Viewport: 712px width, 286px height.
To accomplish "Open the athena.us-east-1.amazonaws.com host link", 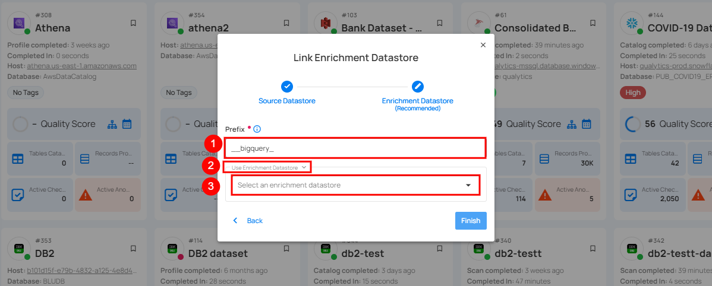I will 79,66.
